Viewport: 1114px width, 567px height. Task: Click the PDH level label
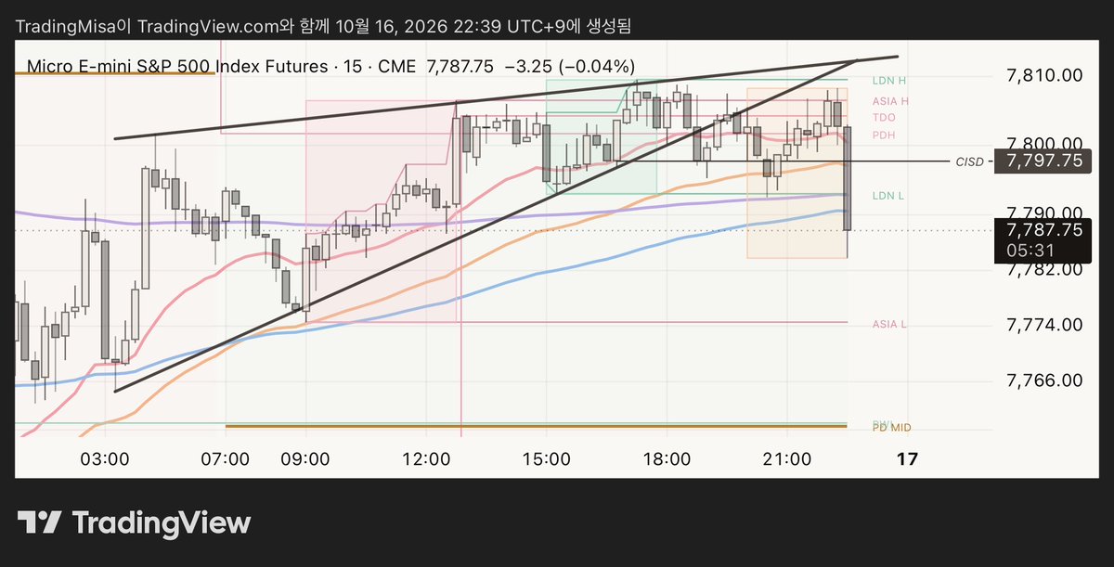tap(883, 135)
